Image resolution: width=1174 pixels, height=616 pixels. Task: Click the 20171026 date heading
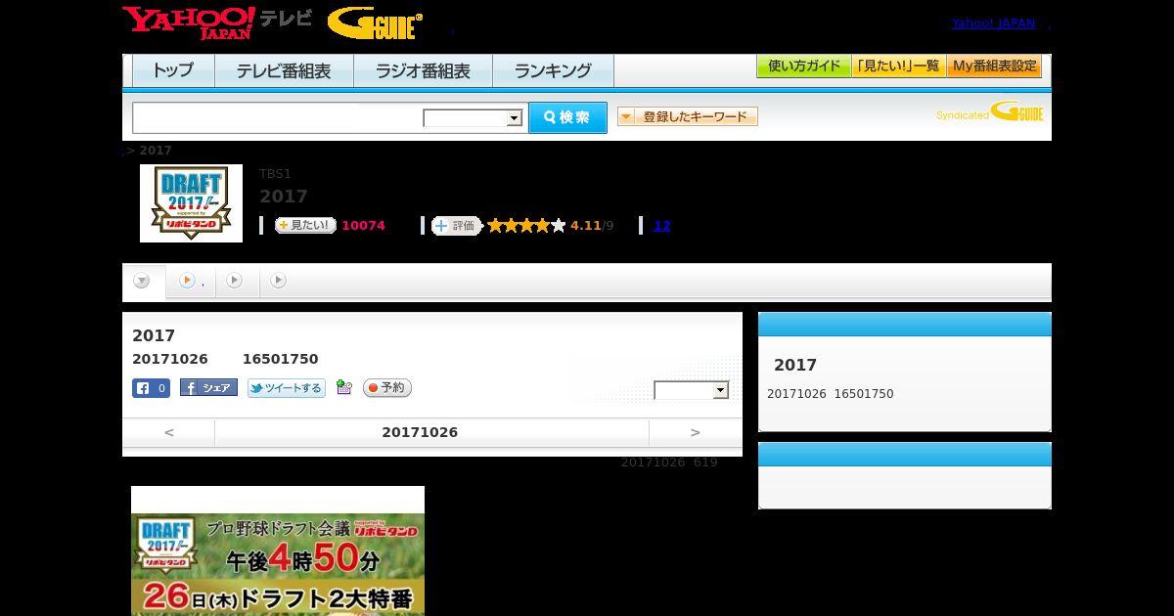click(x=420, y=432)
